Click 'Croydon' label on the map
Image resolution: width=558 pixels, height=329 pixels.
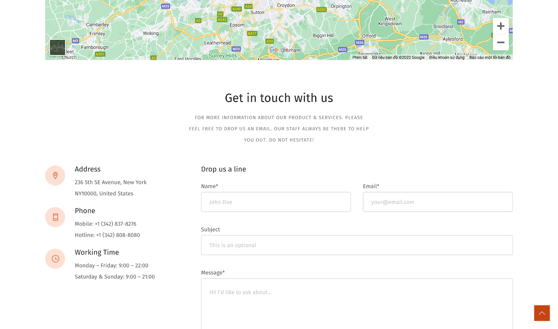(286, 5)
